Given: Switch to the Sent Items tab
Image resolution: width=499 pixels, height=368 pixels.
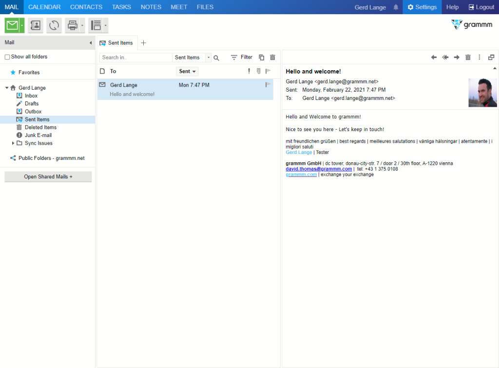Looking at the screenshot, I should (x=116, y=43).
